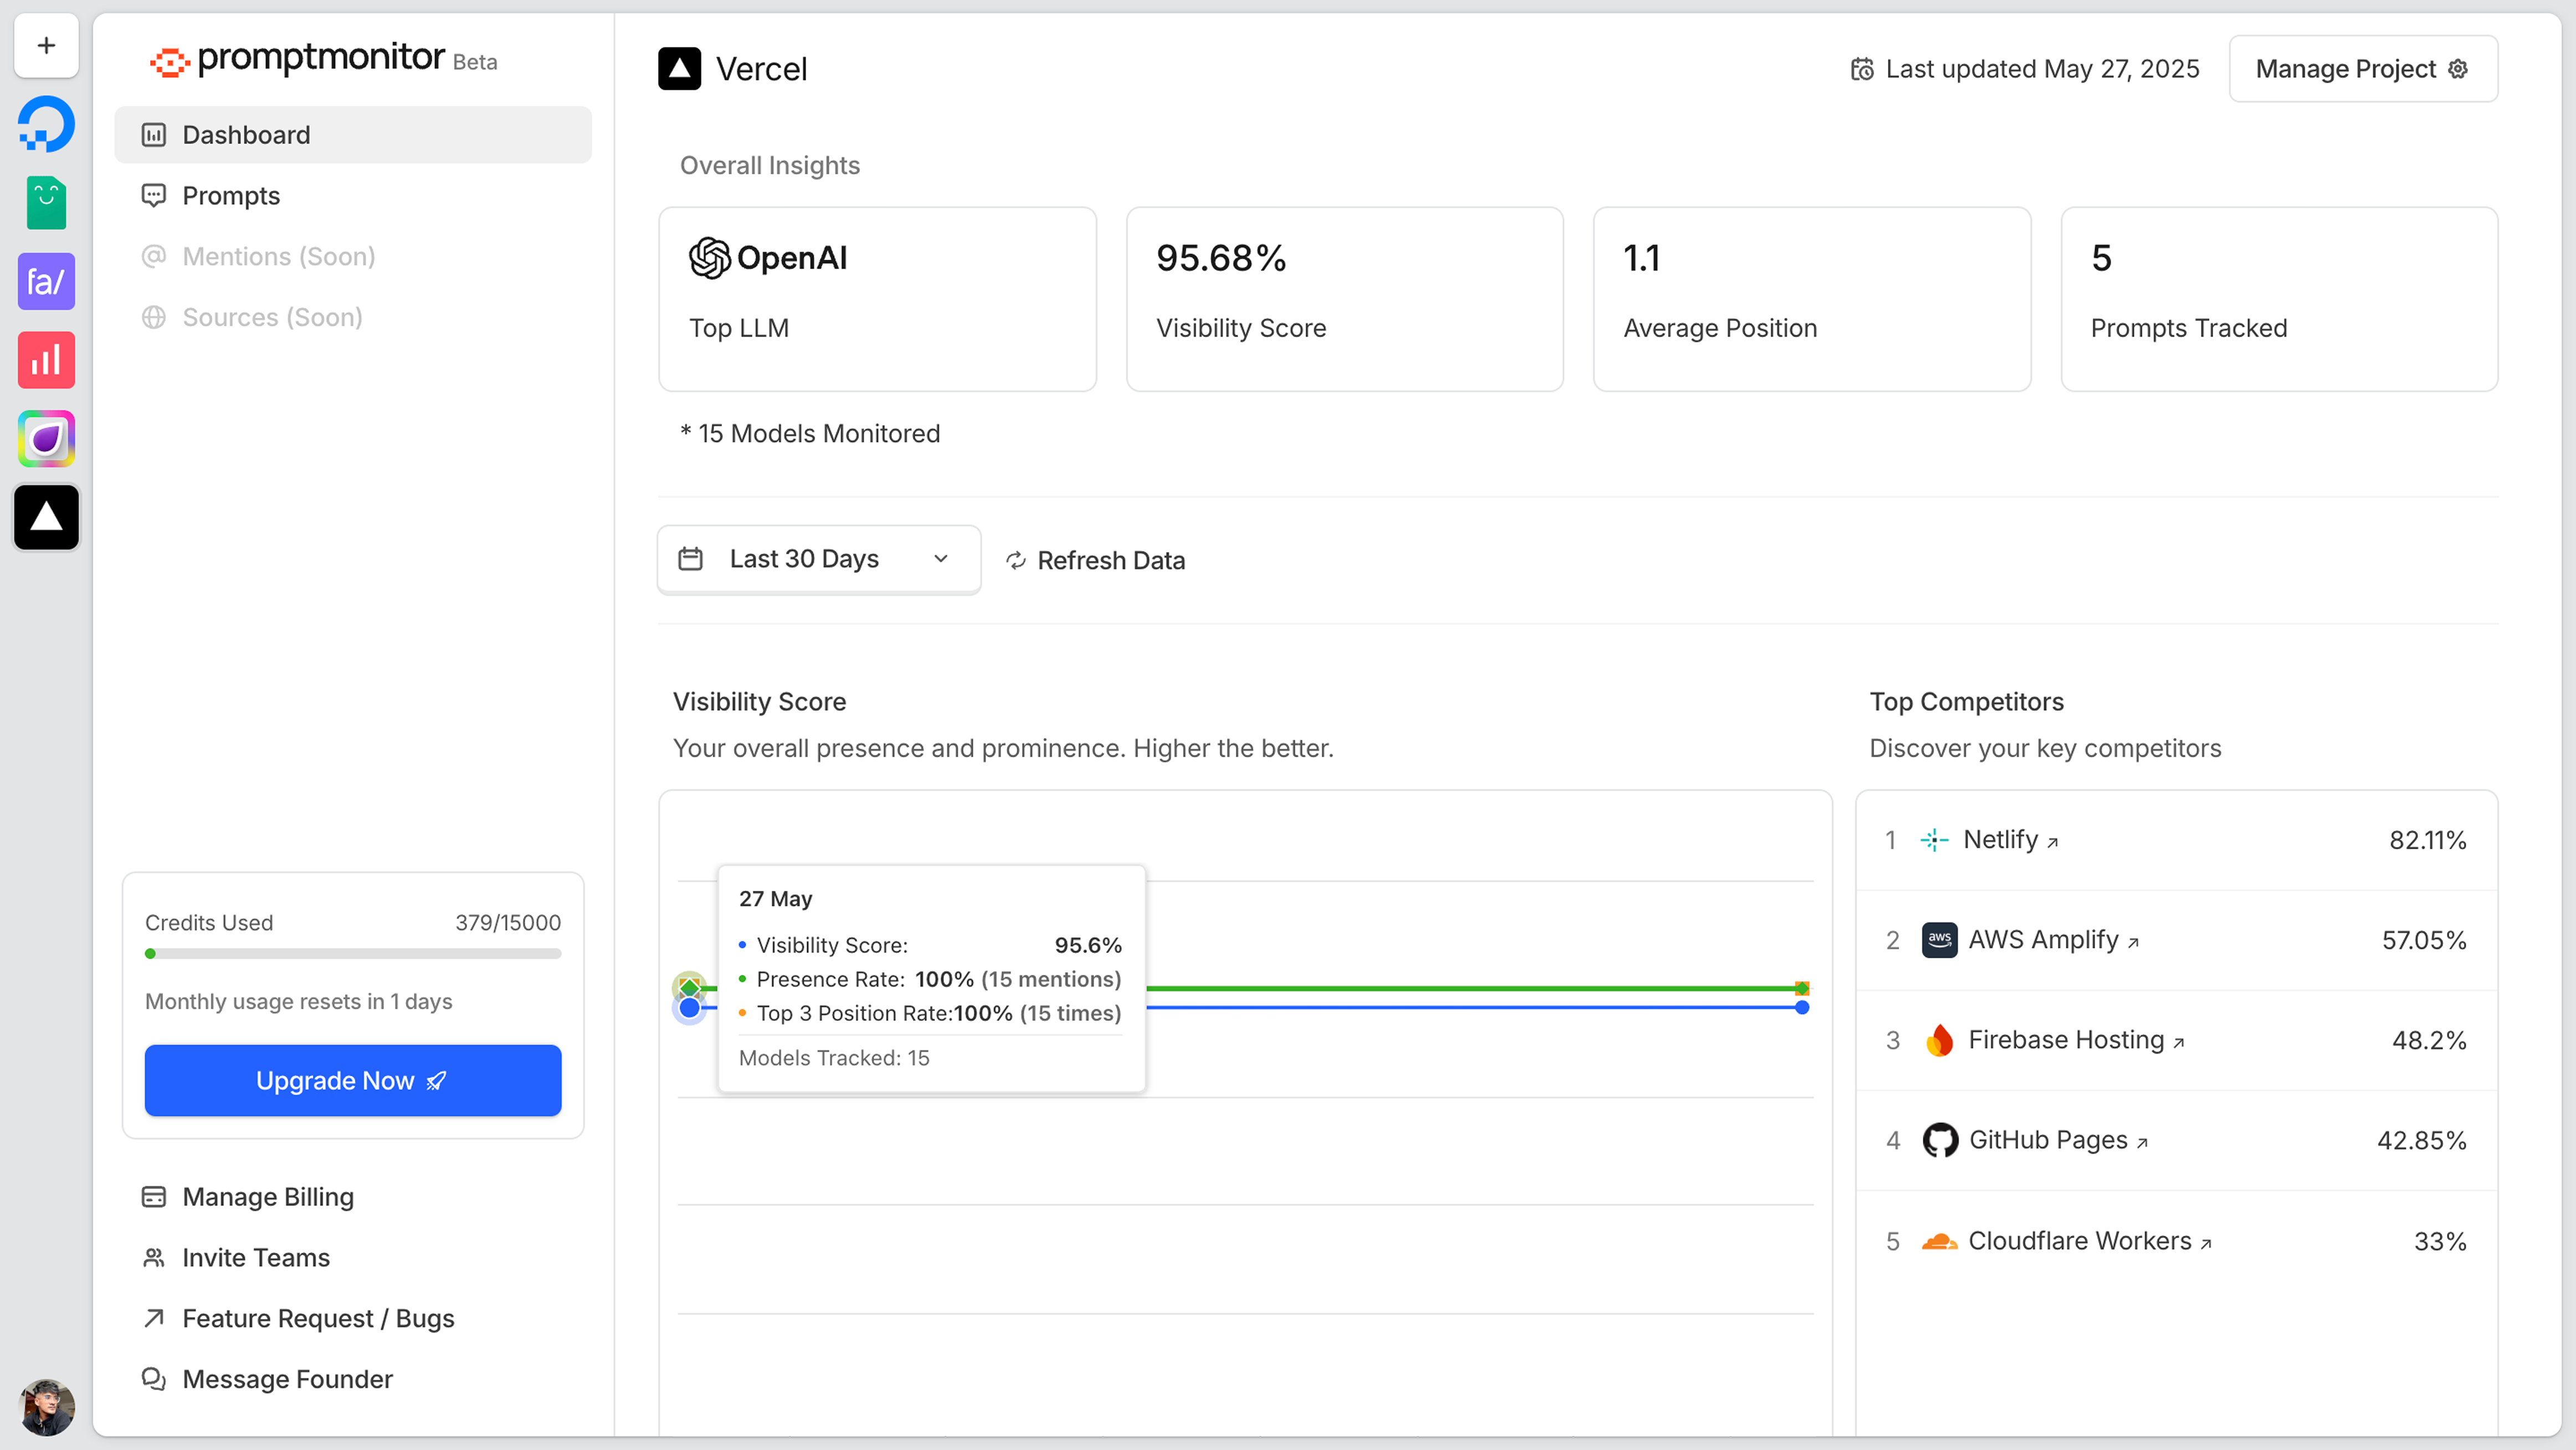Switch to the purple fa/ project icon
The image size is (2576, 1450).
click(x=46, y=282)
